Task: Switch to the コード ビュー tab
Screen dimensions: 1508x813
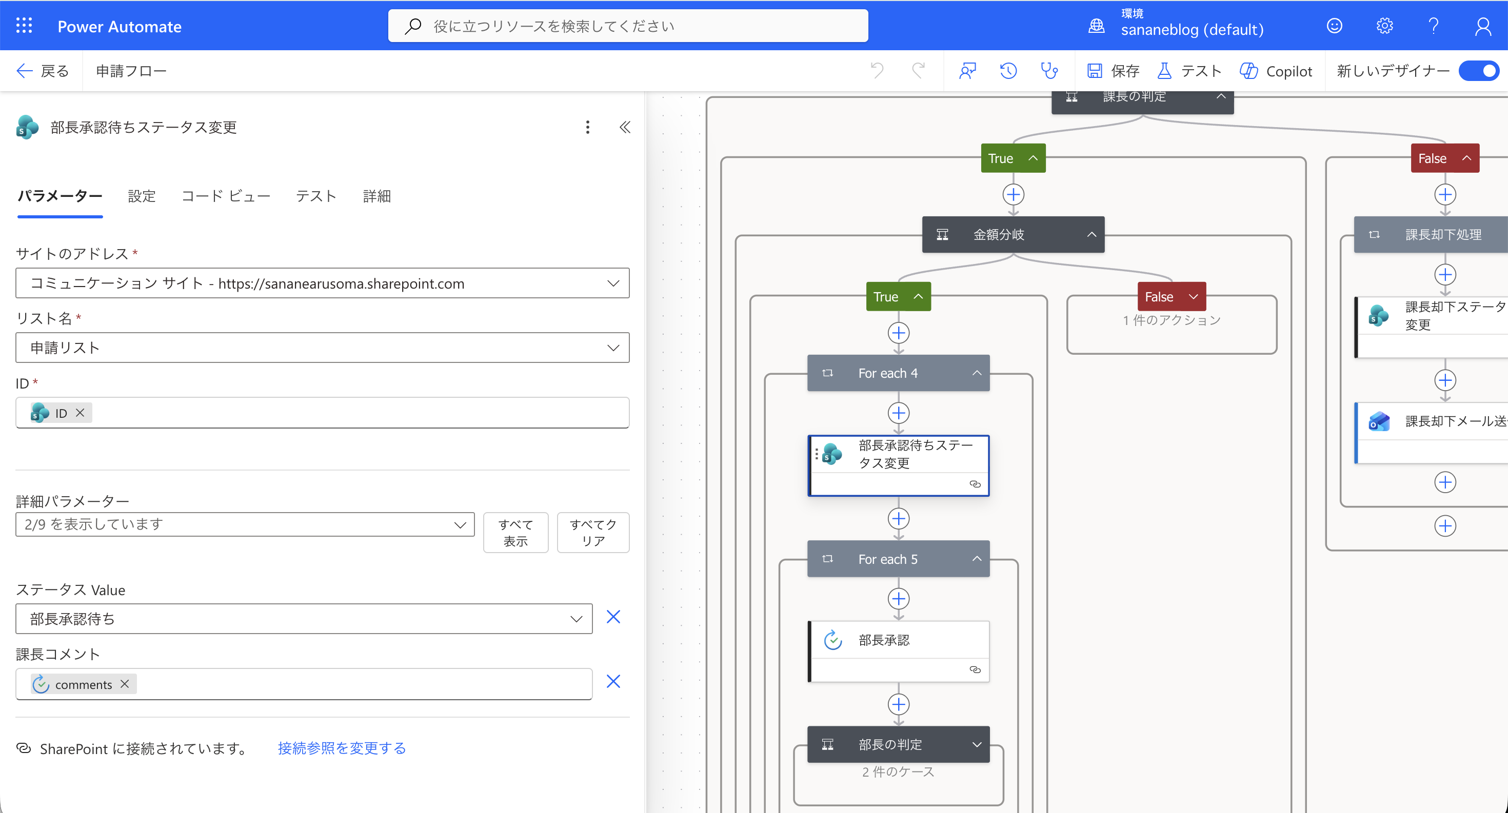Action: pyautogui.click(x=226, y=196)
